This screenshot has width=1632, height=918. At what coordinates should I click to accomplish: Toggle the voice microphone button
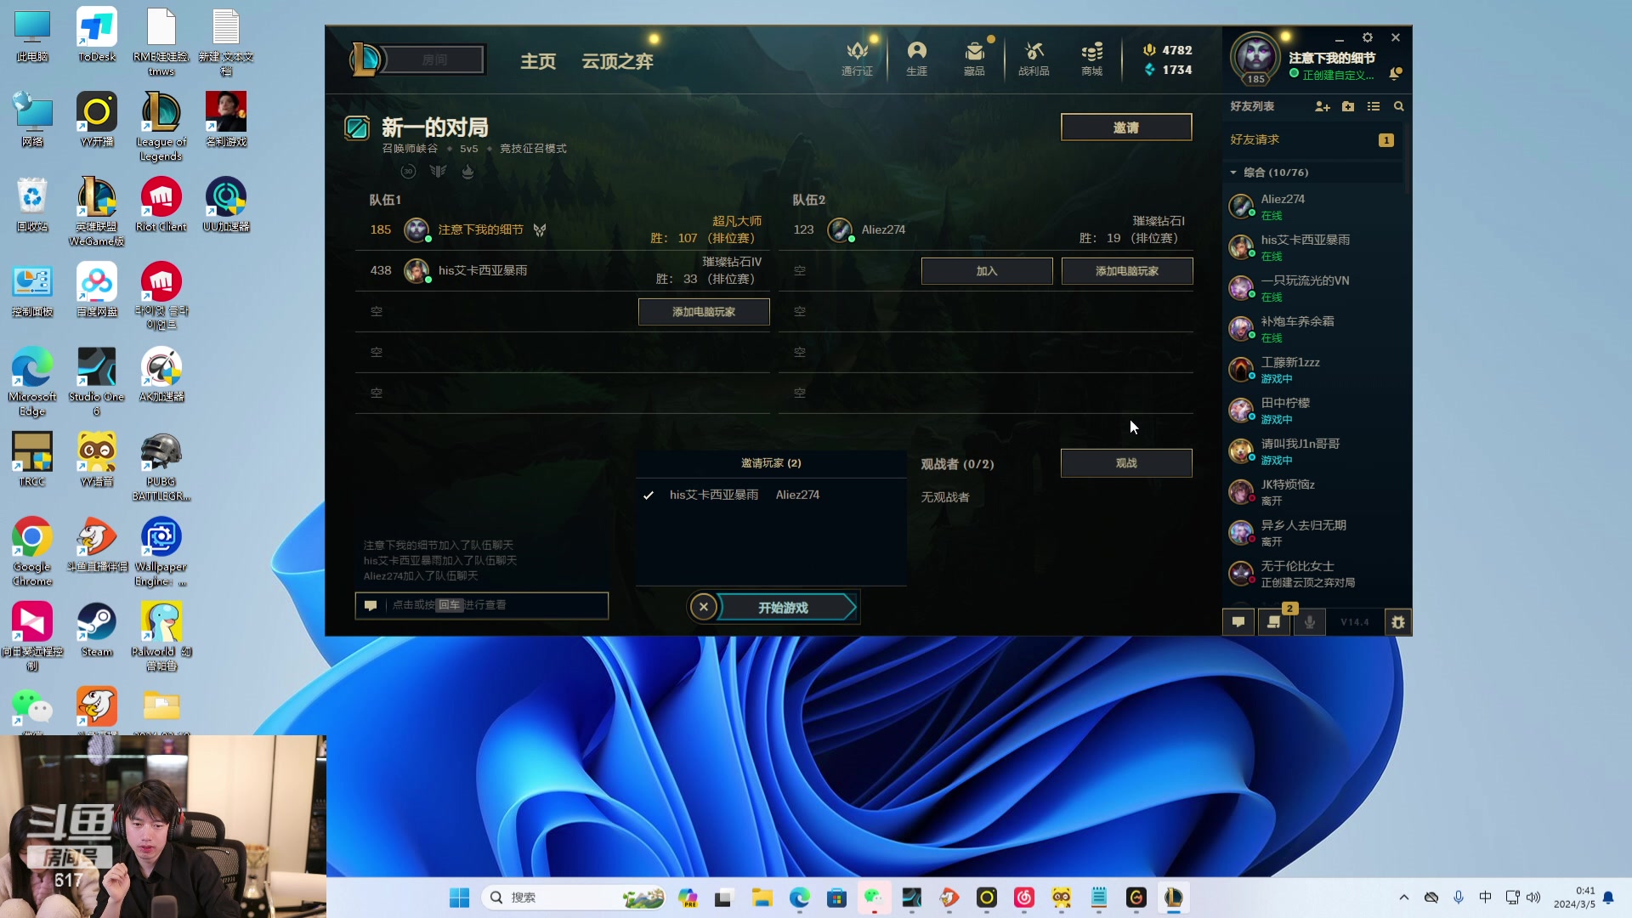(x=1310, y=622)
